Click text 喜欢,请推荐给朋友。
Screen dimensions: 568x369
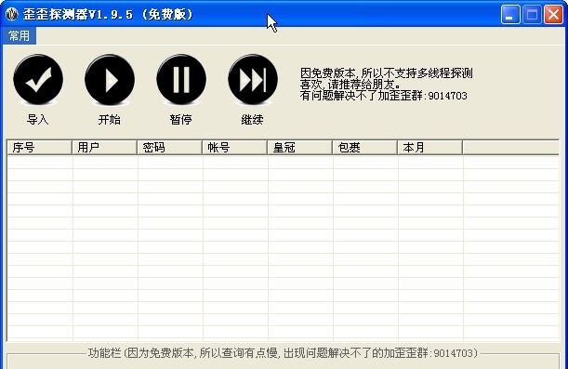click(x=350, y=85)
